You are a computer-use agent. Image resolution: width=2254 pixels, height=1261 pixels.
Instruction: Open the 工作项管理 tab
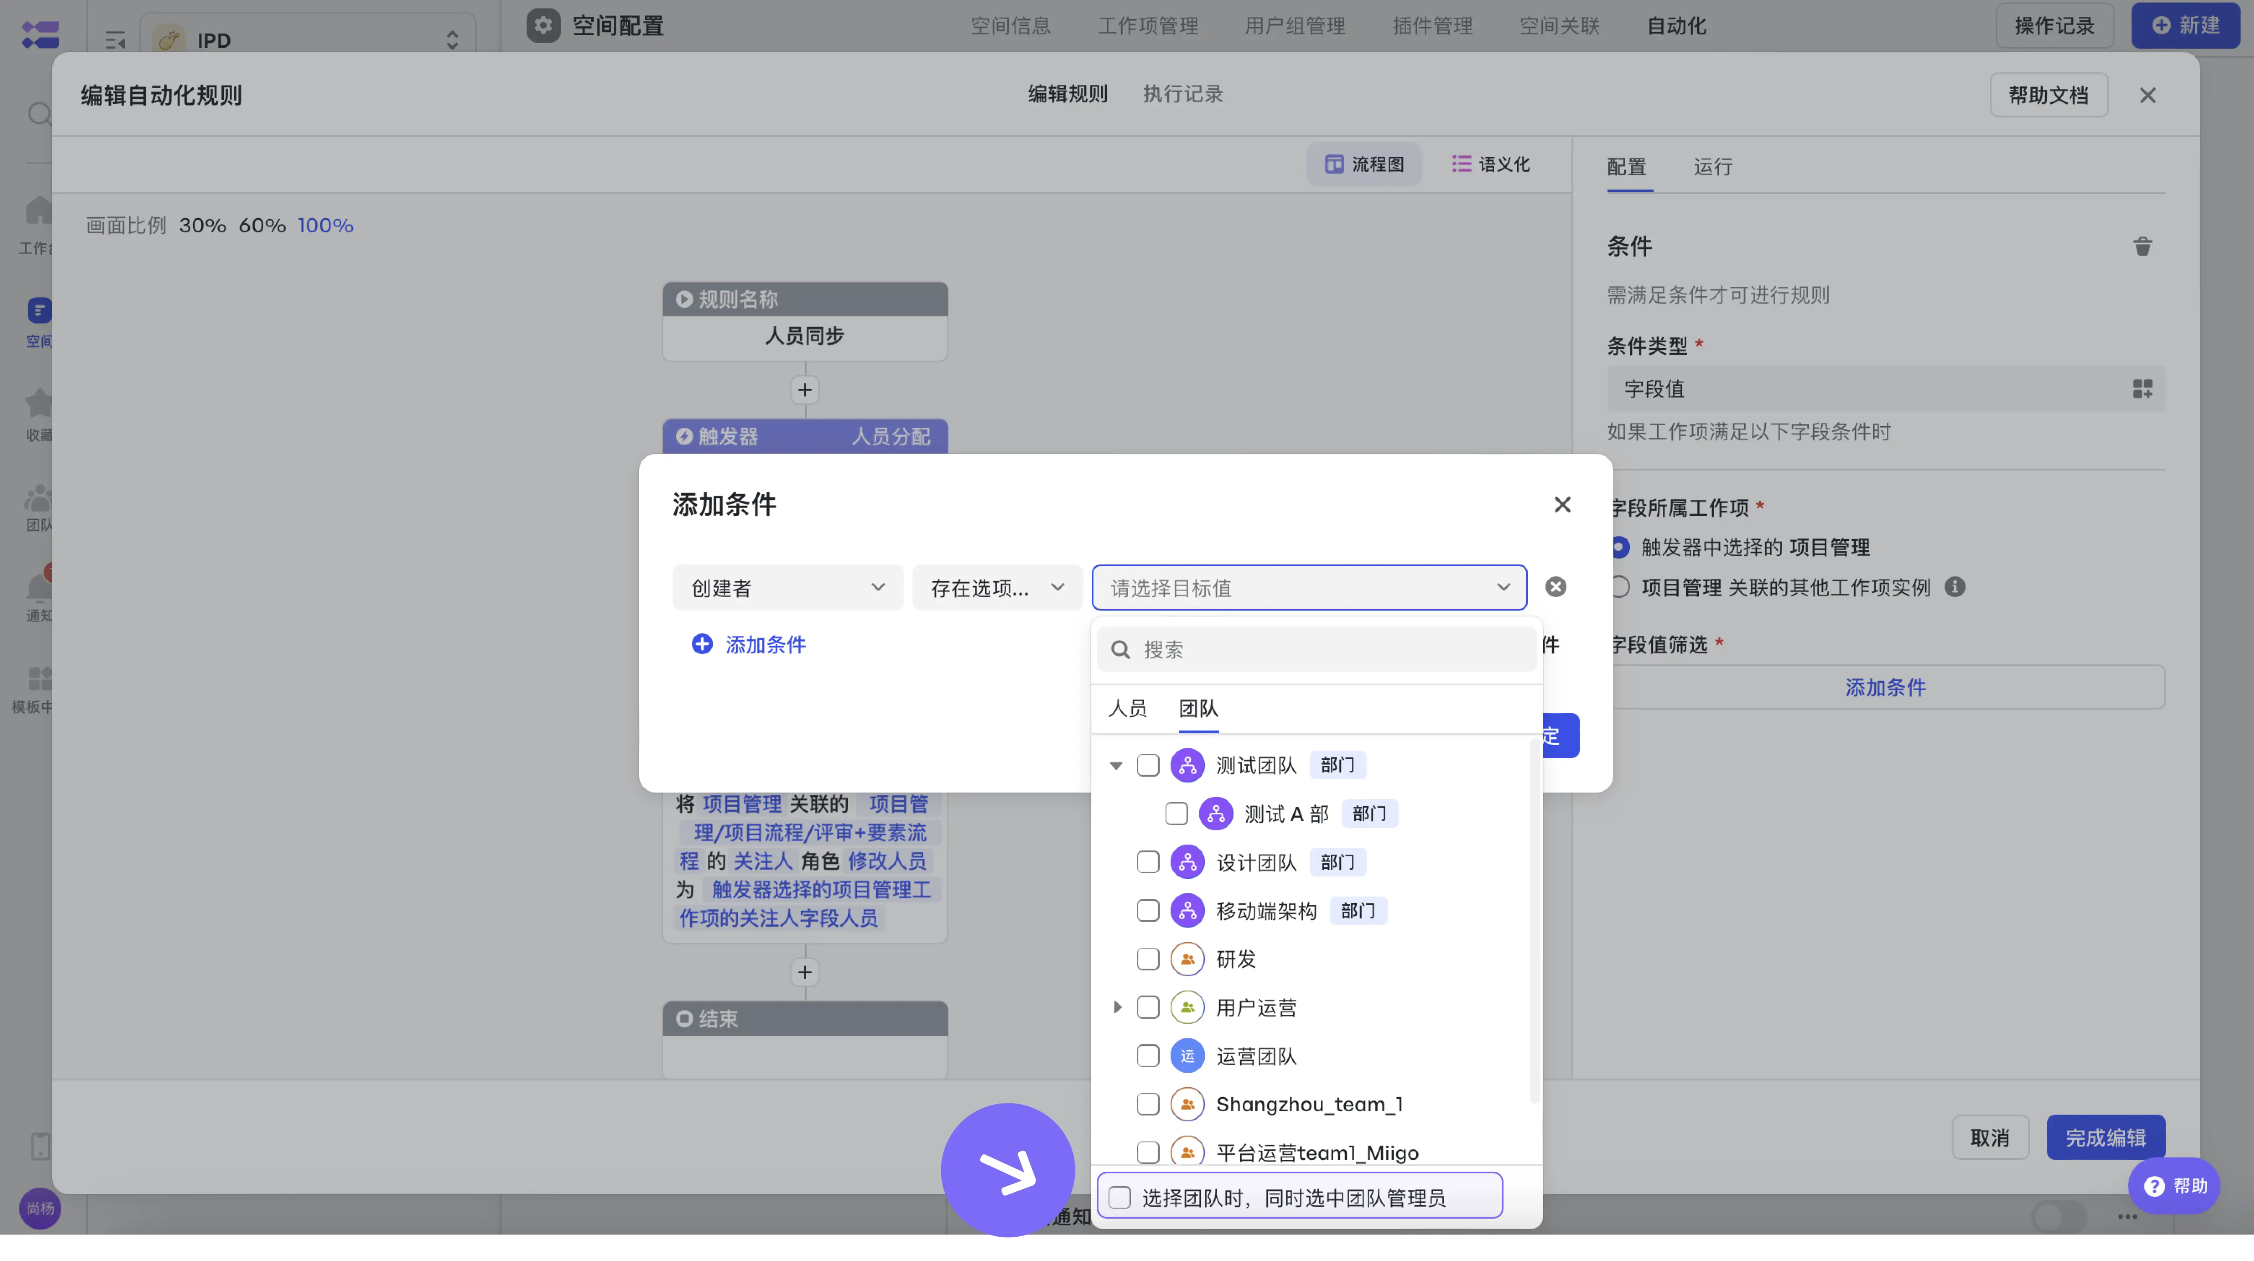1148,26
